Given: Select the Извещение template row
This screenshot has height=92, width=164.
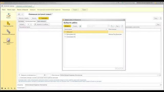Looking at the screenshot, I should [94, 32].
